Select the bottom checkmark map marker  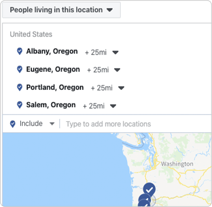(144, 203)
